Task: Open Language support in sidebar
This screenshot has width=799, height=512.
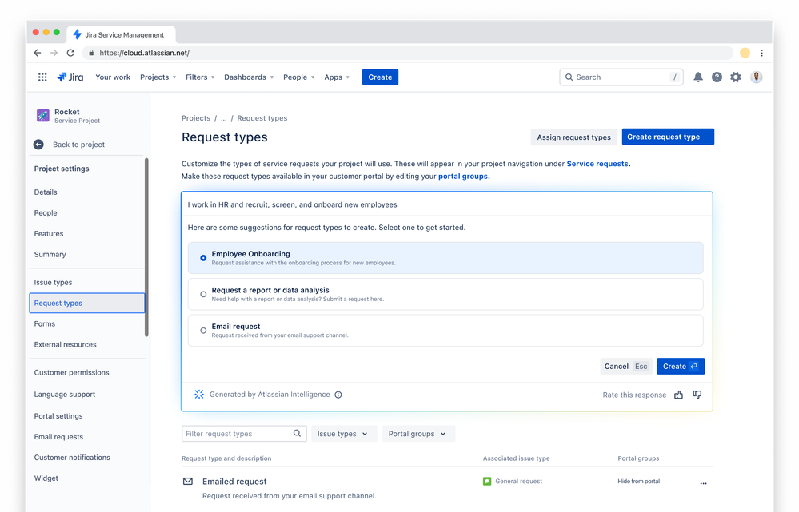Action: (65, 395)
